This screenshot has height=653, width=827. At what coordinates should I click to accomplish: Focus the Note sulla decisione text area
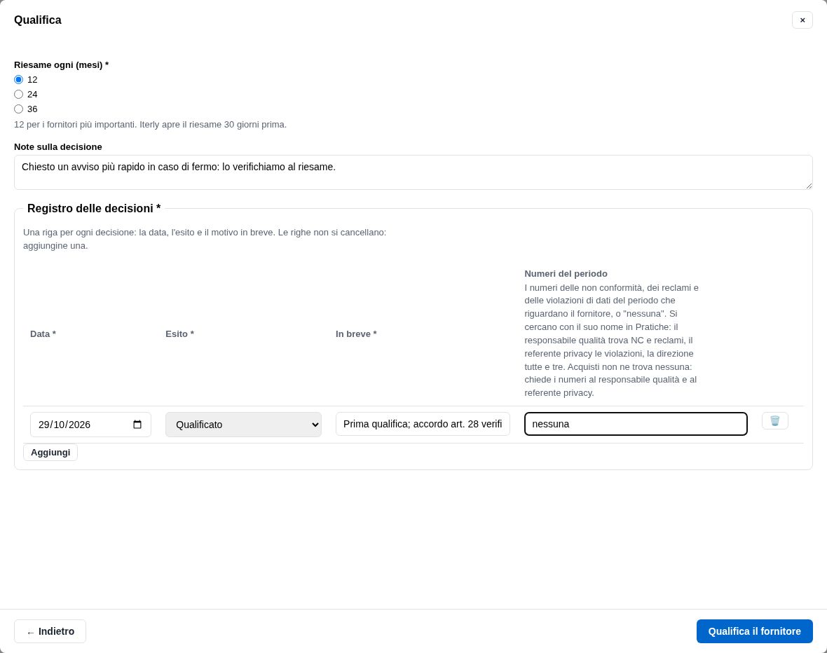(x=413, y=172)
